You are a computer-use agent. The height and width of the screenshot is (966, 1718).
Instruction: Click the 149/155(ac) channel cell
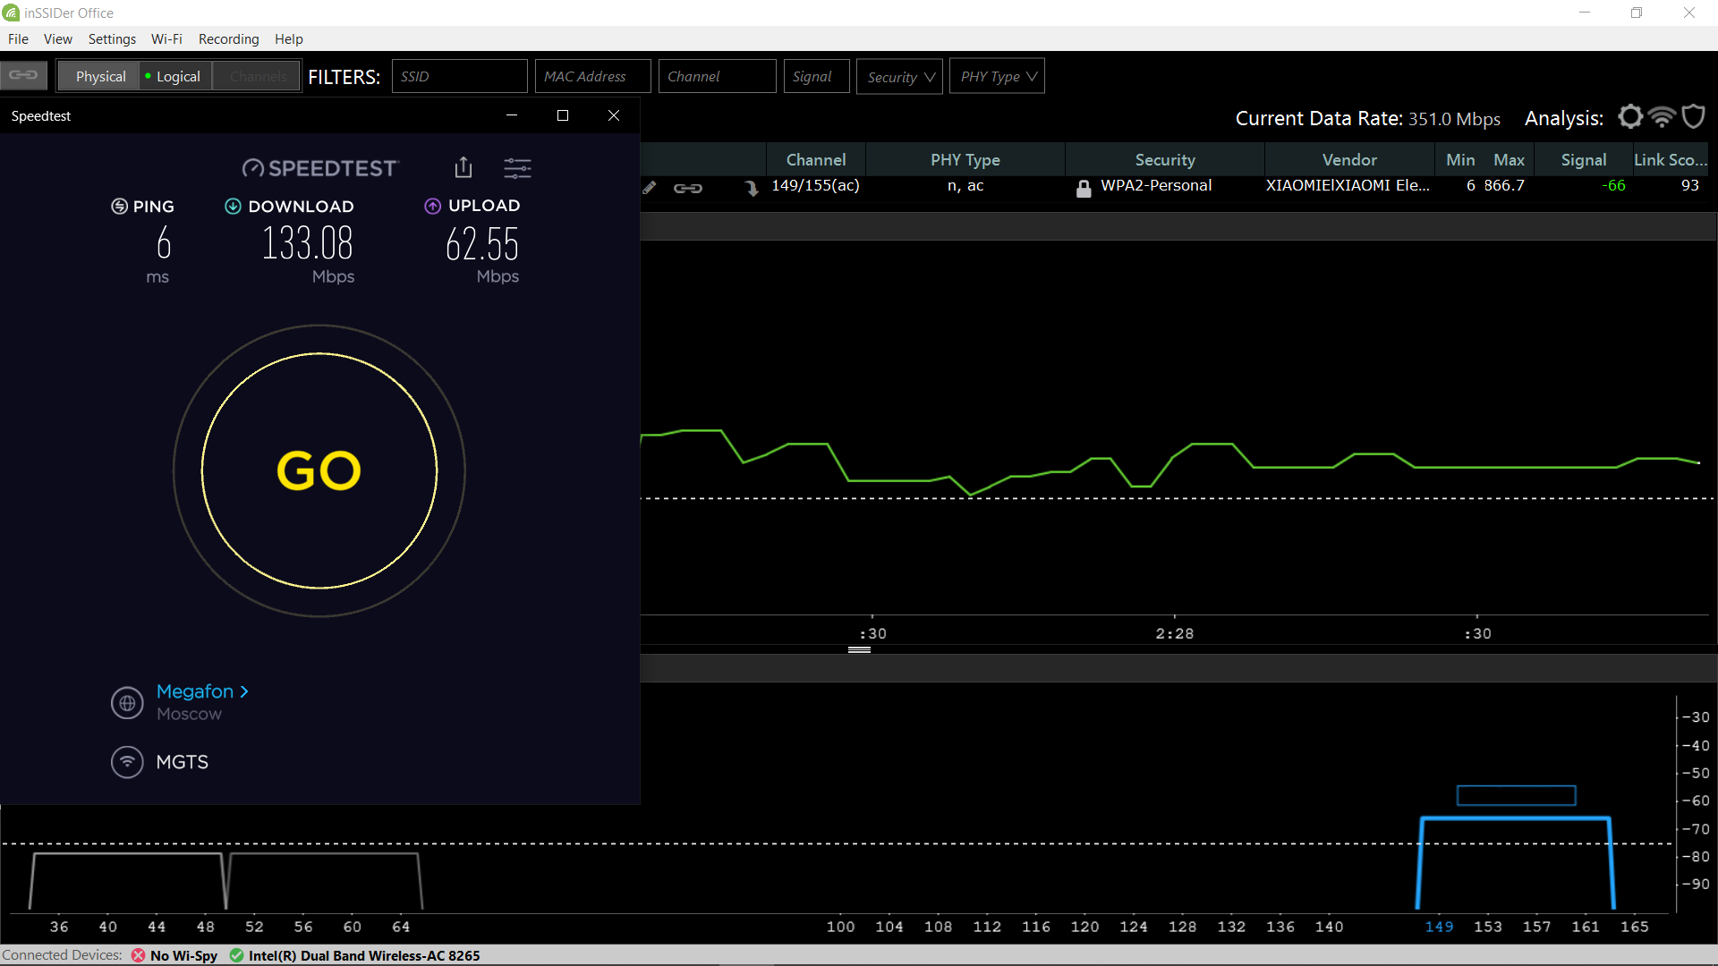point(815,185)
